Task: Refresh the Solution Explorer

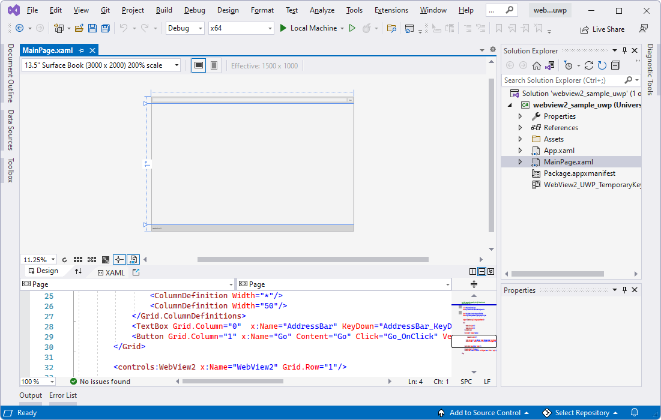Action: coord(602,65)
